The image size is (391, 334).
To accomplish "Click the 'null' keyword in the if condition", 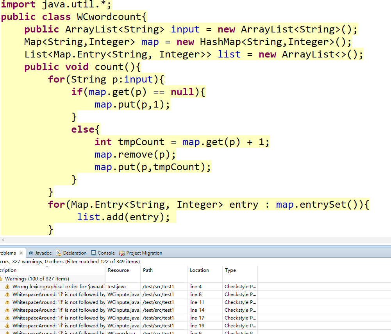I will click(x=182, y=92).
